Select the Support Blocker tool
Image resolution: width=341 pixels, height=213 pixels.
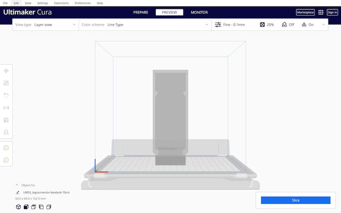(6, 132)
